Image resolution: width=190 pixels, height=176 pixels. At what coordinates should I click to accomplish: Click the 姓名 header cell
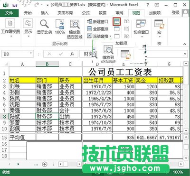click(x=22, y=81)
